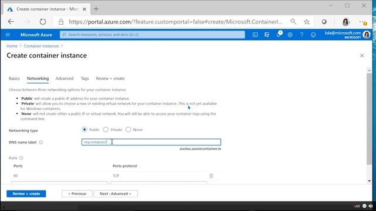
Task: Show info tooltip next to Ports
Action: (21, 158)
